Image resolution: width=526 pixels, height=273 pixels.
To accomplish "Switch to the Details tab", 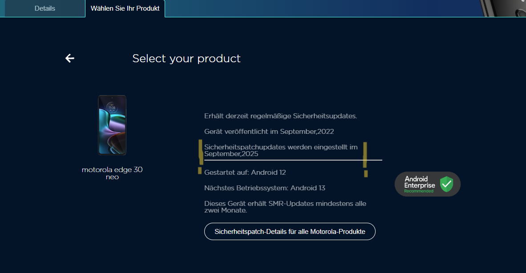I will [x=45, y=8].
